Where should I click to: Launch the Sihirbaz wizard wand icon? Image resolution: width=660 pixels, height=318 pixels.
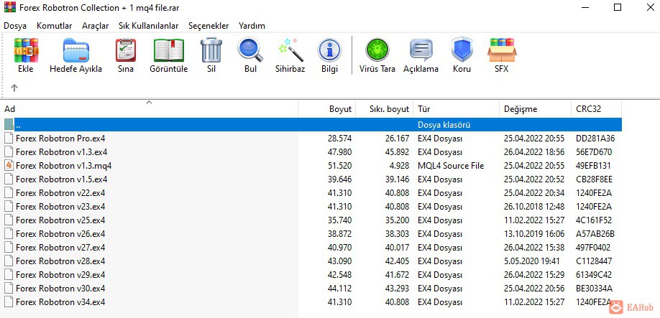(x=290, y=50)
